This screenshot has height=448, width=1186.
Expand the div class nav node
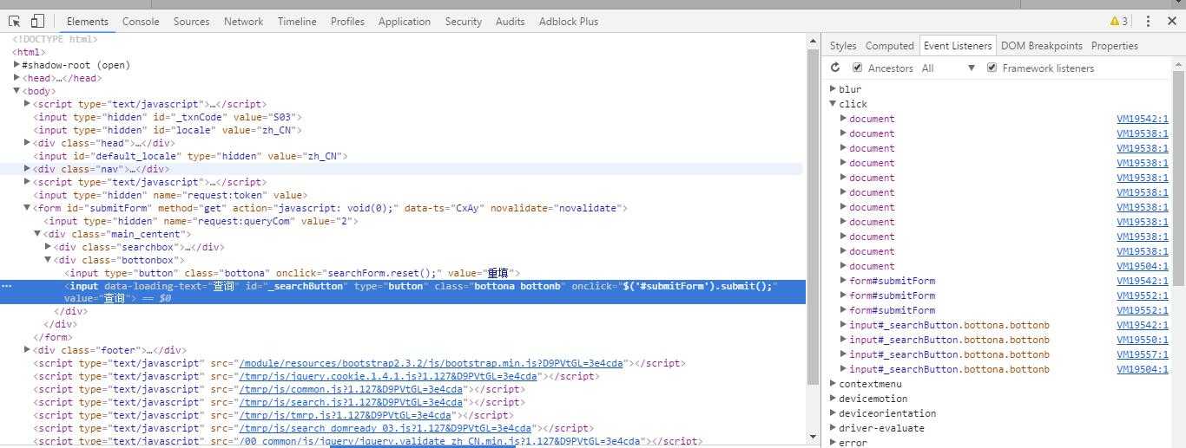(27, 169)
